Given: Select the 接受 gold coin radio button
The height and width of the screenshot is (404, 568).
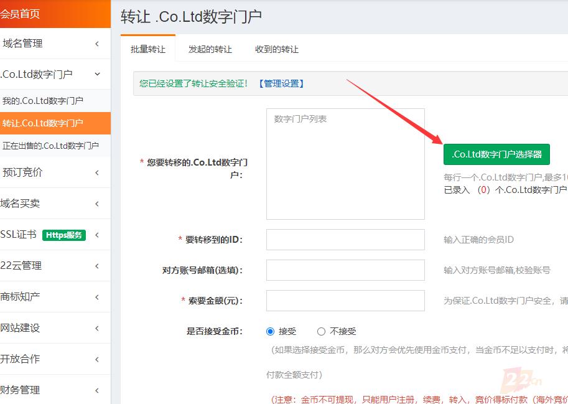Looking at the screenshot, I should [270, 332].
